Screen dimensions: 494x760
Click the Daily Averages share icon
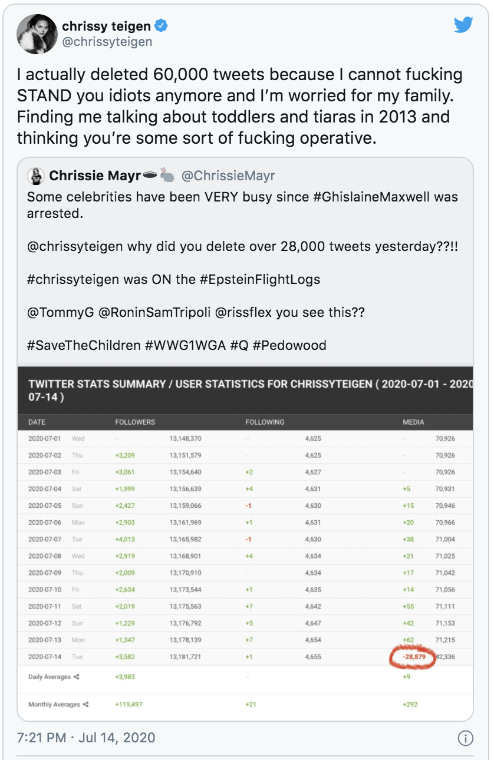[77, 677]
